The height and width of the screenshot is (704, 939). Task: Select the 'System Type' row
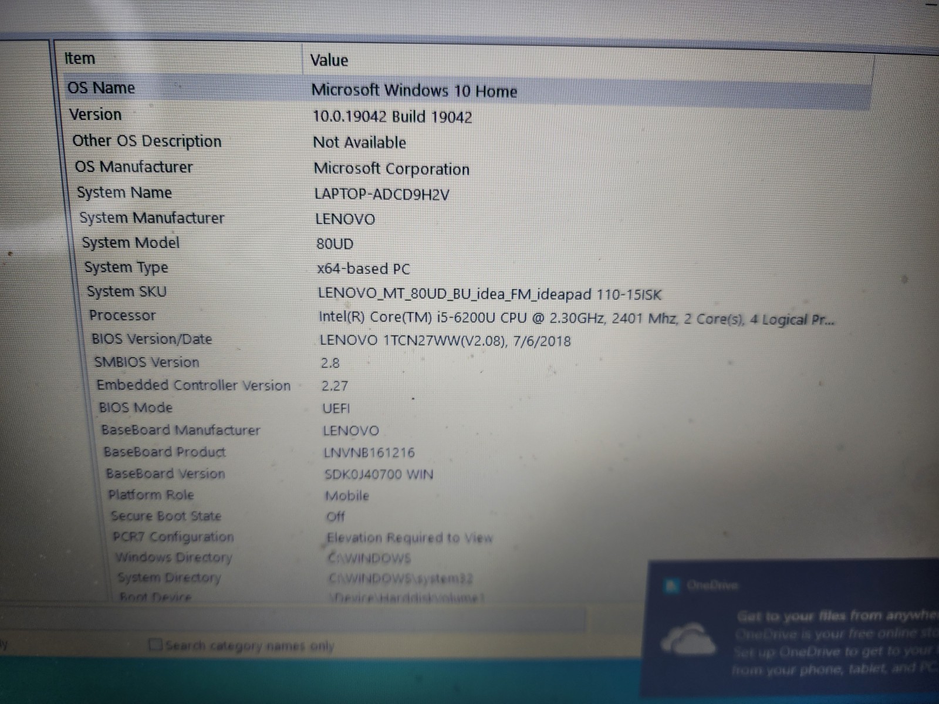(x=126, y=268)
